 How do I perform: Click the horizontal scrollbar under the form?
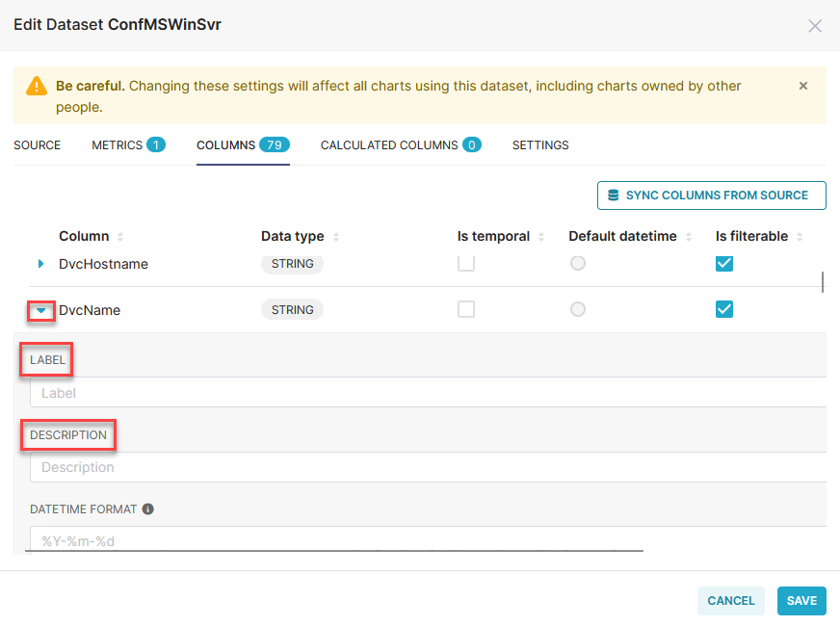coord(334,550)
